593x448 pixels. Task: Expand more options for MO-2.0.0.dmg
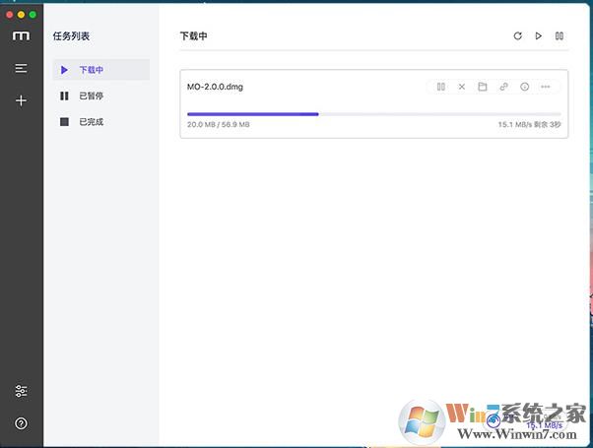click(546, 87)
